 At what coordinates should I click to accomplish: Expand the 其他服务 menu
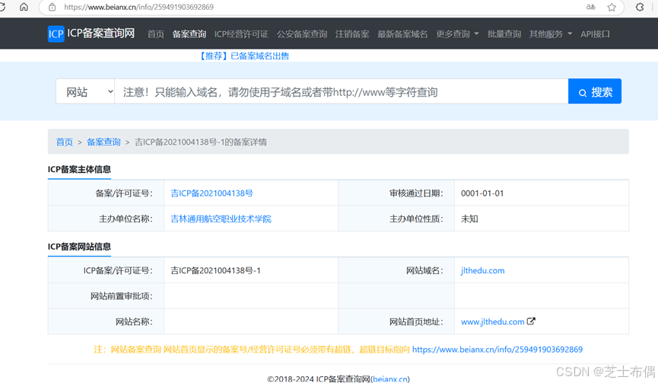[551, 34]
